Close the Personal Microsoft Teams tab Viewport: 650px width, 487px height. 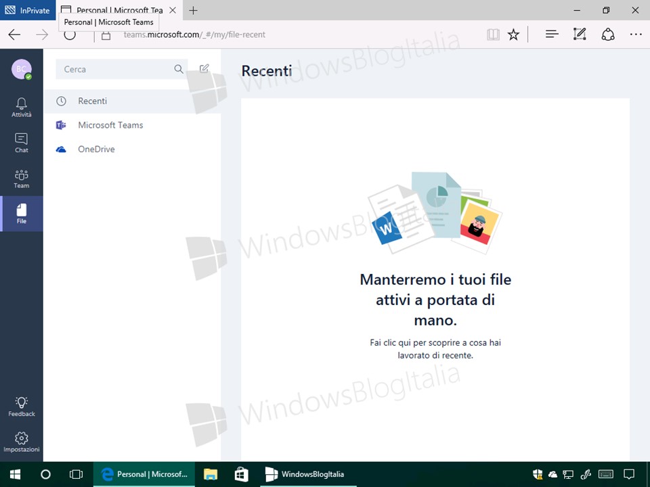[173, 10]
